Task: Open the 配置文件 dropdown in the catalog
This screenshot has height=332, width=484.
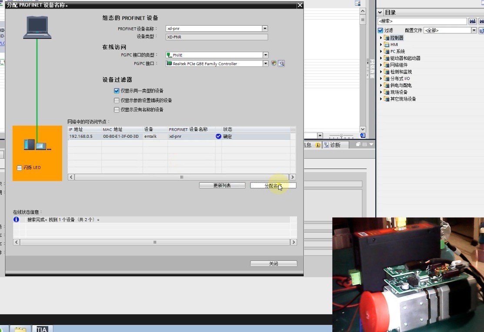Action: pyautogui.click(x=474, y=30)
